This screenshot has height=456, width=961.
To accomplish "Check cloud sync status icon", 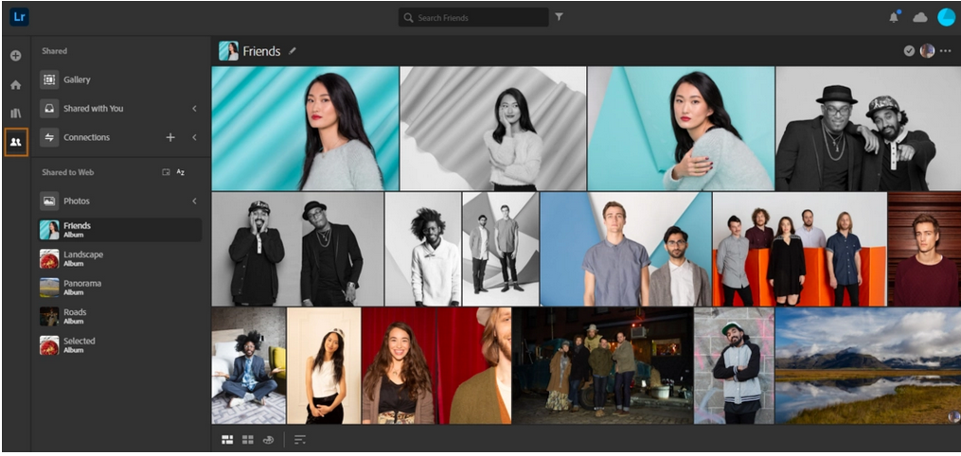I will (x=920, y=18).
